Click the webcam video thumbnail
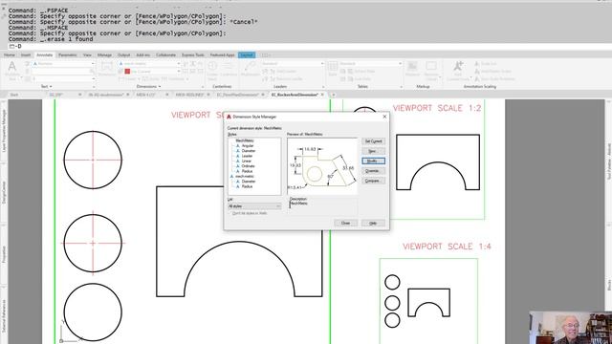The height and width of the screenshot is (344, 612). (571, 328)
